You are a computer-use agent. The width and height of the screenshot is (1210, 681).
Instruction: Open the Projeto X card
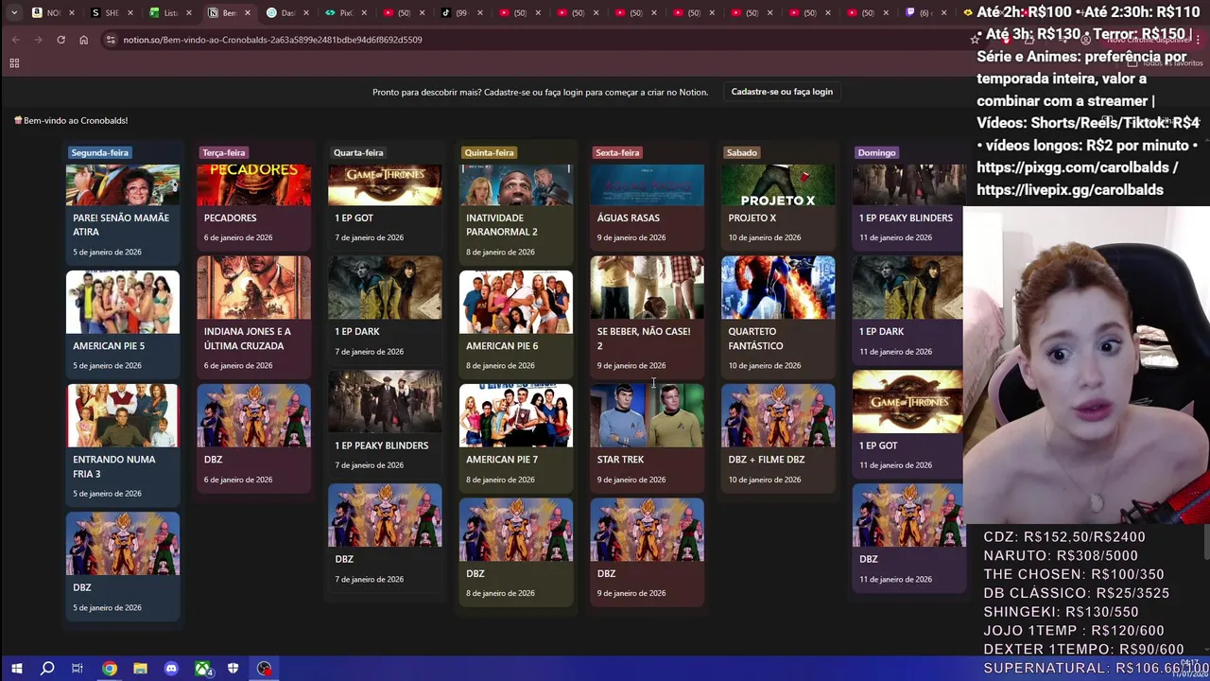pos(778,207)
